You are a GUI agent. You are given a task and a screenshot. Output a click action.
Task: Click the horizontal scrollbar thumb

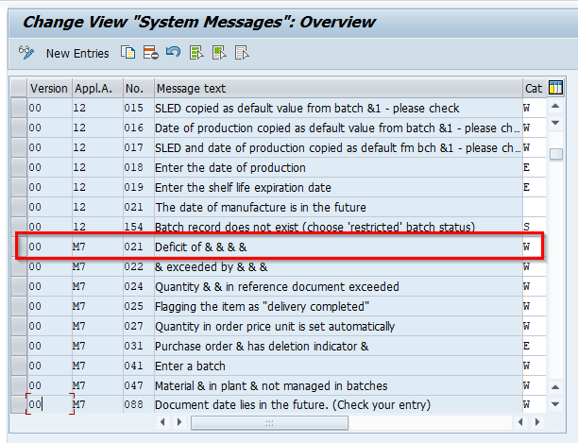[x=269, y=423]
